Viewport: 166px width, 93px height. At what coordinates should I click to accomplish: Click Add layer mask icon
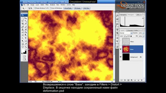[x=128, y=80]
